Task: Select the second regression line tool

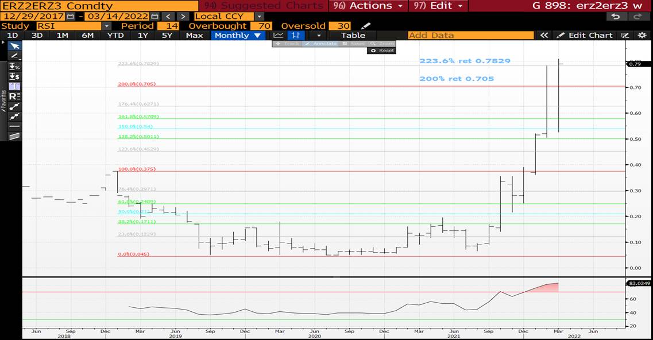Action: point(14,116)
